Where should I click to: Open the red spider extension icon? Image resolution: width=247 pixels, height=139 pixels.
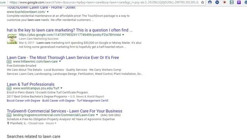(225, 2)
